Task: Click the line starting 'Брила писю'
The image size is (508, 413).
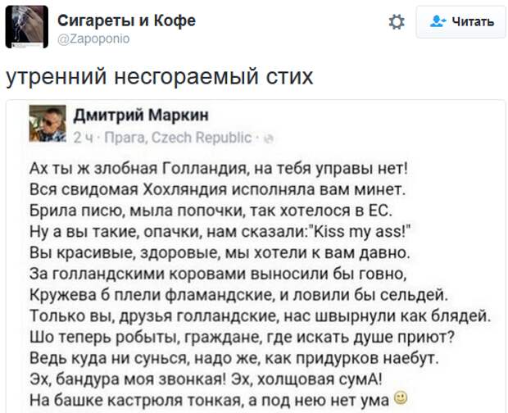Action: tap(211, 211)
